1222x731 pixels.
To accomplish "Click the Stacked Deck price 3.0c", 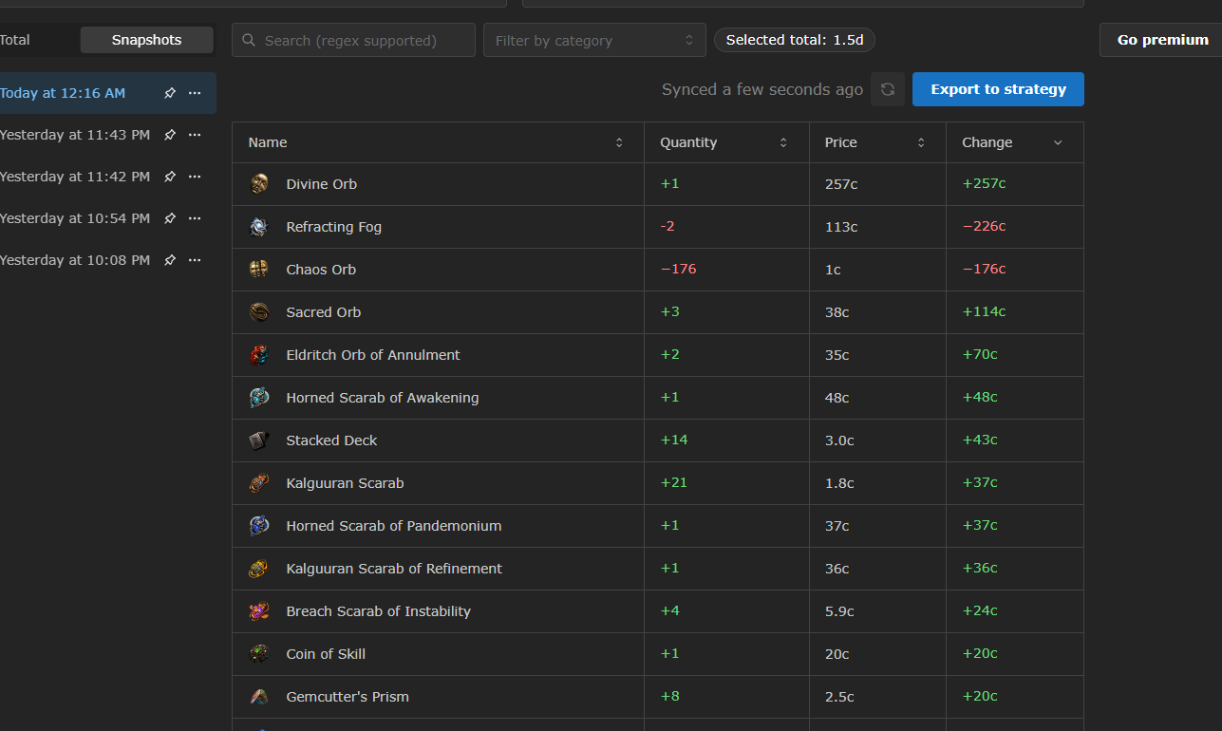I will tap(839, 440).
